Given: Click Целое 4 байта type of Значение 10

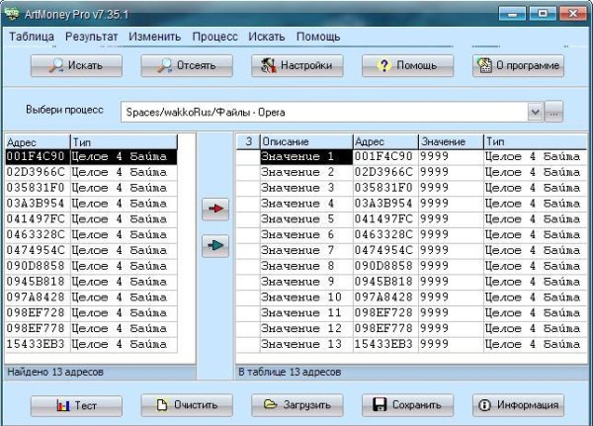Looking at the screenshot, I should (533, 298).
